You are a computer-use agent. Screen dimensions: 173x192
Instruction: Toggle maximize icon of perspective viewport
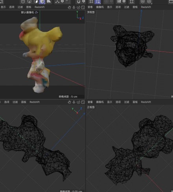click(83, 7)
